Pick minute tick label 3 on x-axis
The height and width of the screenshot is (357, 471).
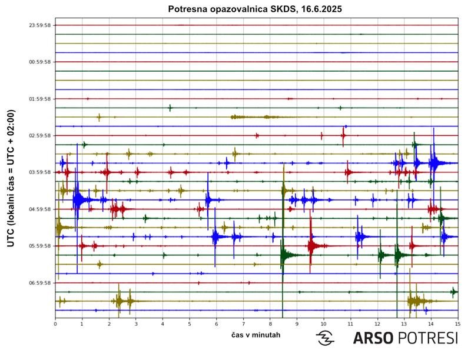(136, 324)
